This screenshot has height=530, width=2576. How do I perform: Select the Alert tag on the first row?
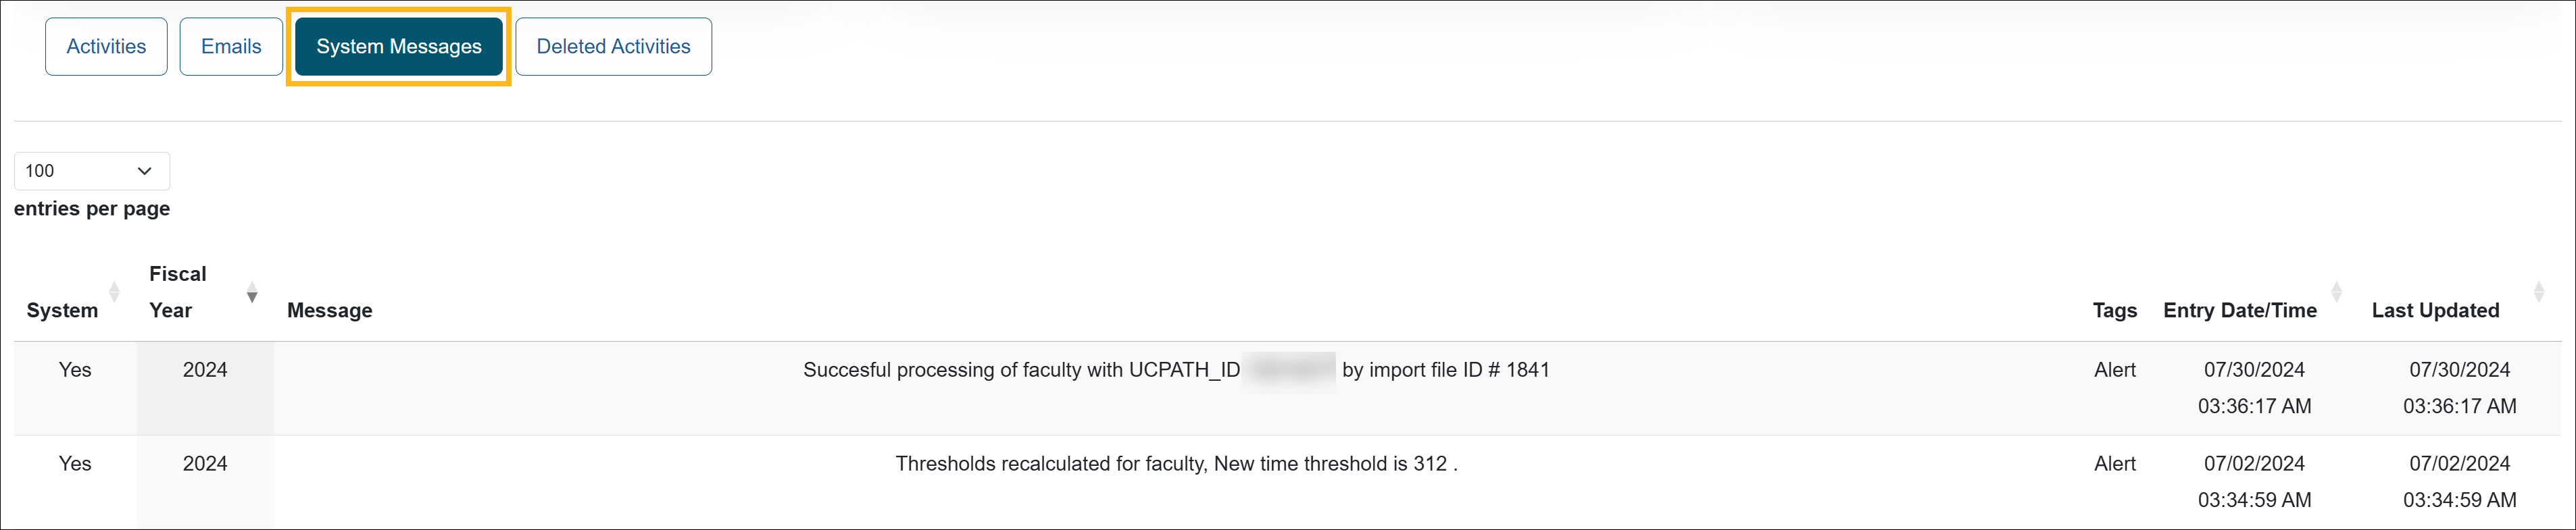pyautogui.click(x=2115, y=369)
